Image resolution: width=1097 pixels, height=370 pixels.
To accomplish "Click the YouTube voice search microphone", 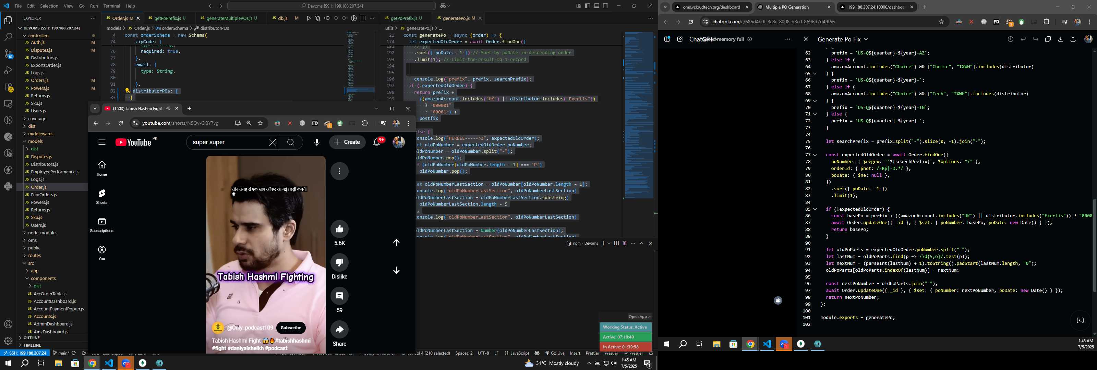I will click(x=316, y=142).
